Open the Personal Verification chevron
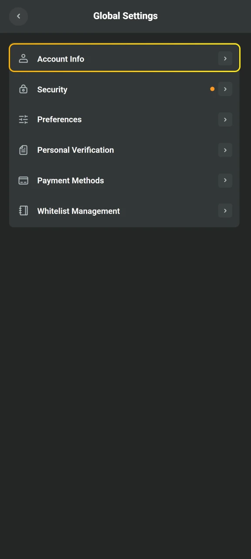The height and width of the screenshot is (559, 251). 225,150
